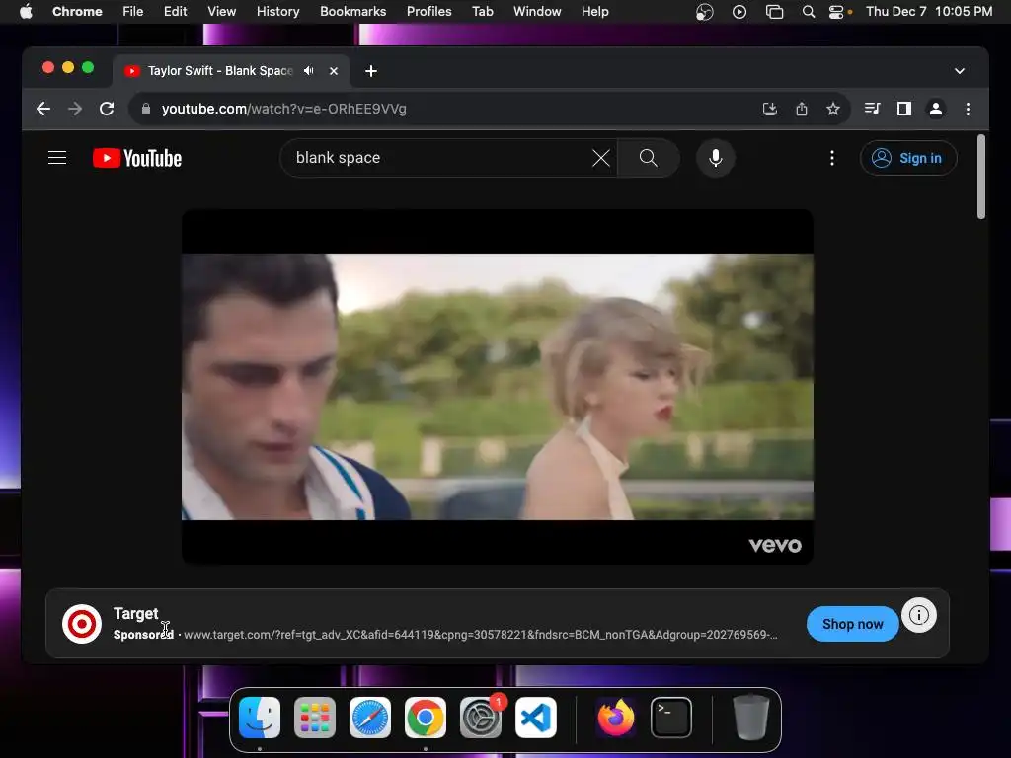This screenshot has height=758, width=1011.
Task: Open the Bookmarks menu
Action: click(352, 12)
